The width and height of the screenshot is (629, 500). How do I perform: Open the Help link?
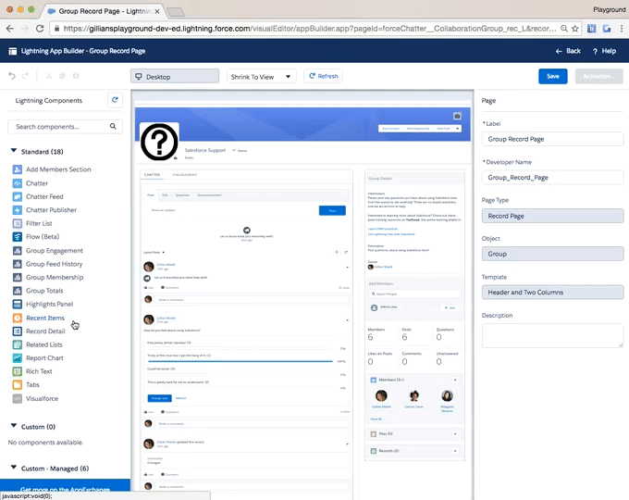click(x=605, y=51)
